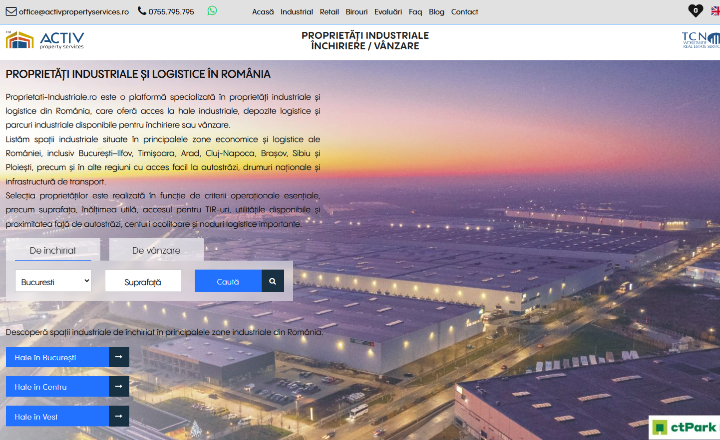Select the De închiriat tab
The height and width of the screenshot is (440, 720).
point(52,250)
